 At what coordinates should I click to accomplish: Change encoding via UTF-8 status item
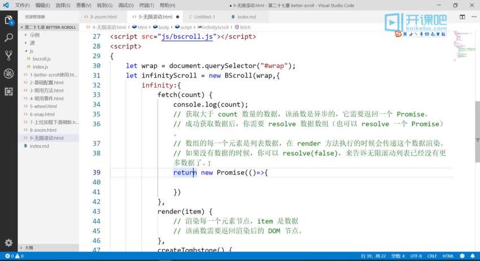pos(416,256)
